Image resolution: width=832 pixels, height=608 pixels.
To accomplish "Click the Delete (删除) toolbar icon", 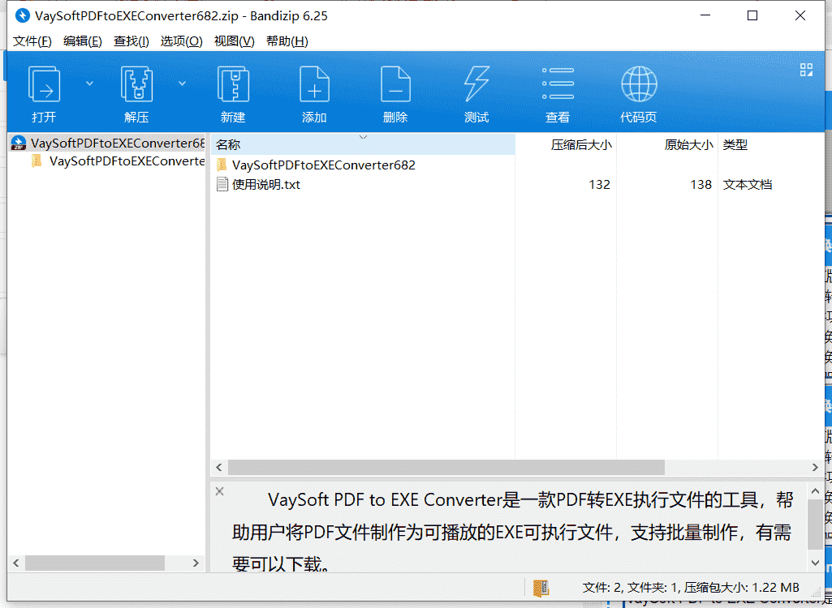I will tap(396, 83).
